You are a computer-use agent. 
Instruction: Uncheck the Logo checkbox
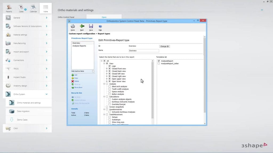[110, 66]
